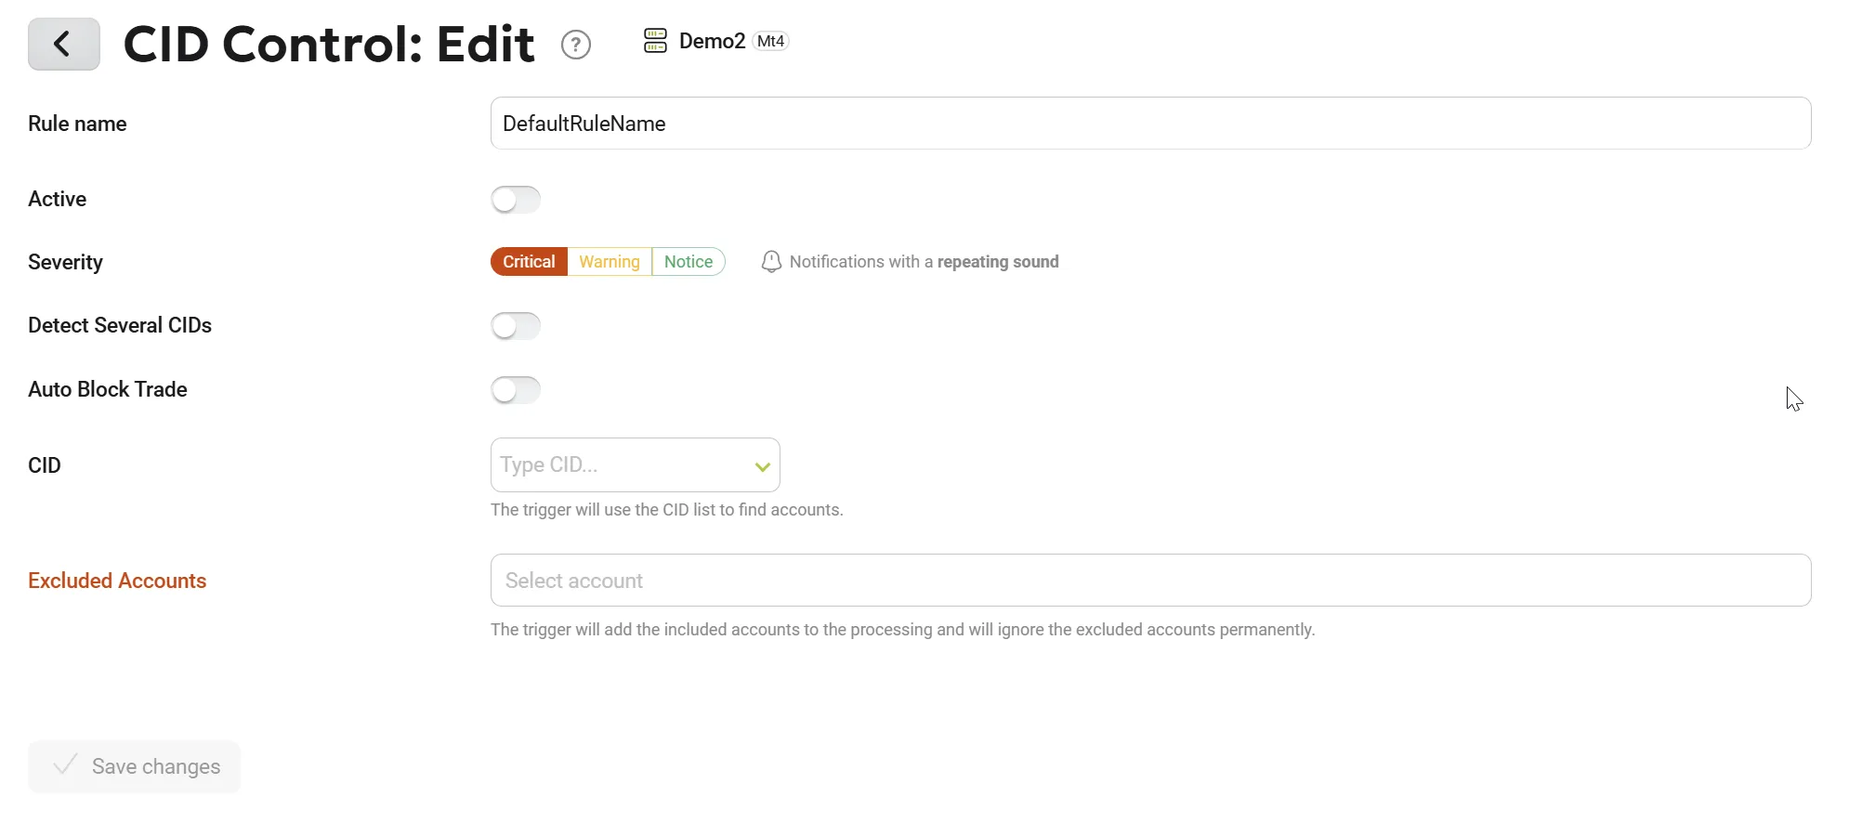
Task: Select the Warning severity option
Action: [610, 262]
